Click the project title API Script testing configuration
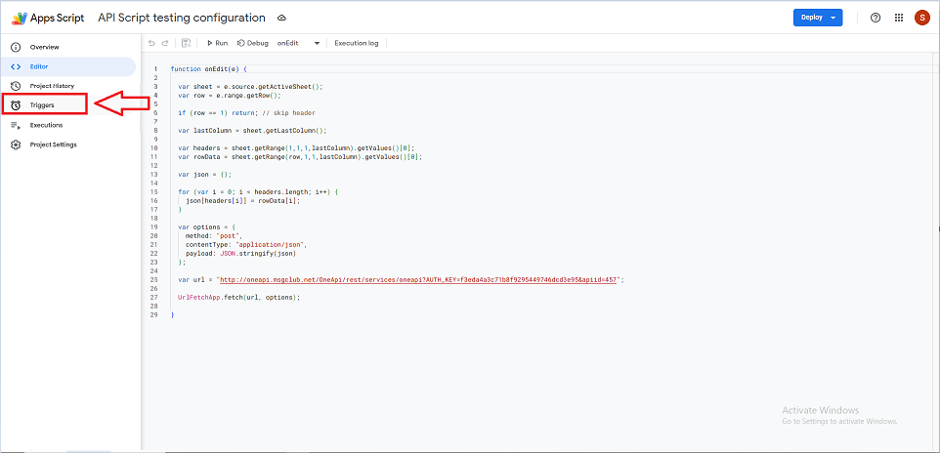 pyautogui.click(x=181, y=18)
